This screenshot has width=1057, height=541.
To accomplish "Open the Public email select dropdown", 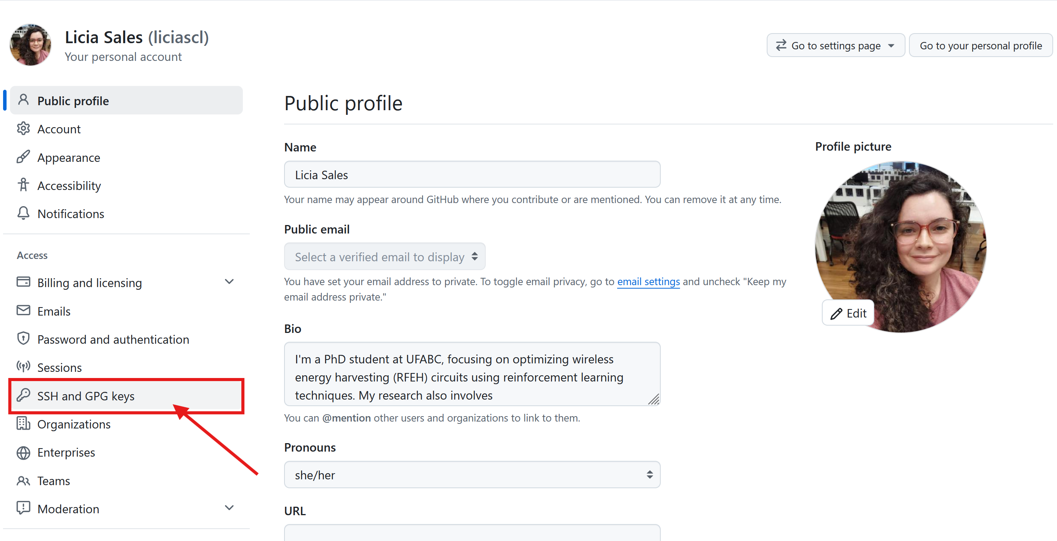I will pos(384,257).
